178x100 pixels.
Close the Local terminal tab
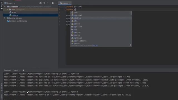(x=19, y=70)
